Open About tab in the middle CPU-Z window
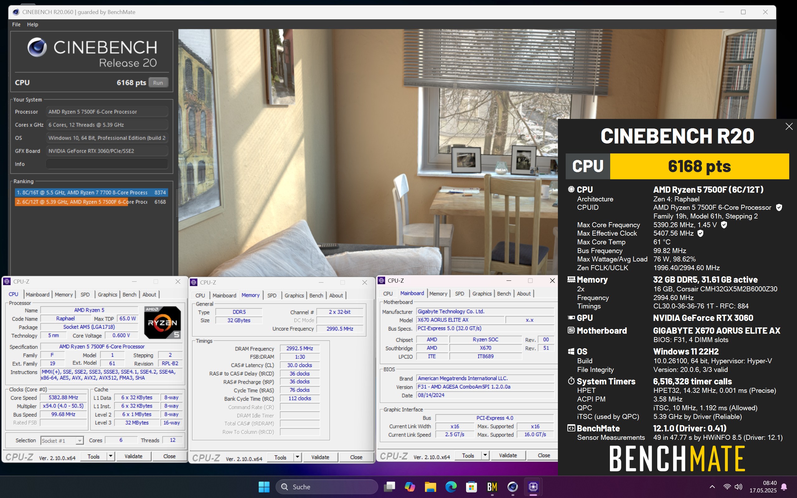797x498 pixels. click(x=336, y=295)
